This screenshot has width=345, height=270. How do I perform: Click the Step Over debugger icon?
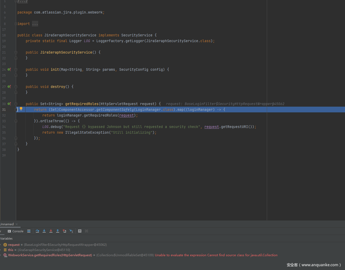pos(37,231)
